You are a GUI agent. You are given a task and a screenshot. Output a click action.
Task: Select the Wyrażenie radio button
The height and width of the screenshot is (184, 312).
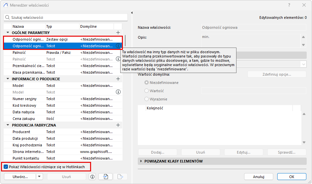(x=146, y=99)
